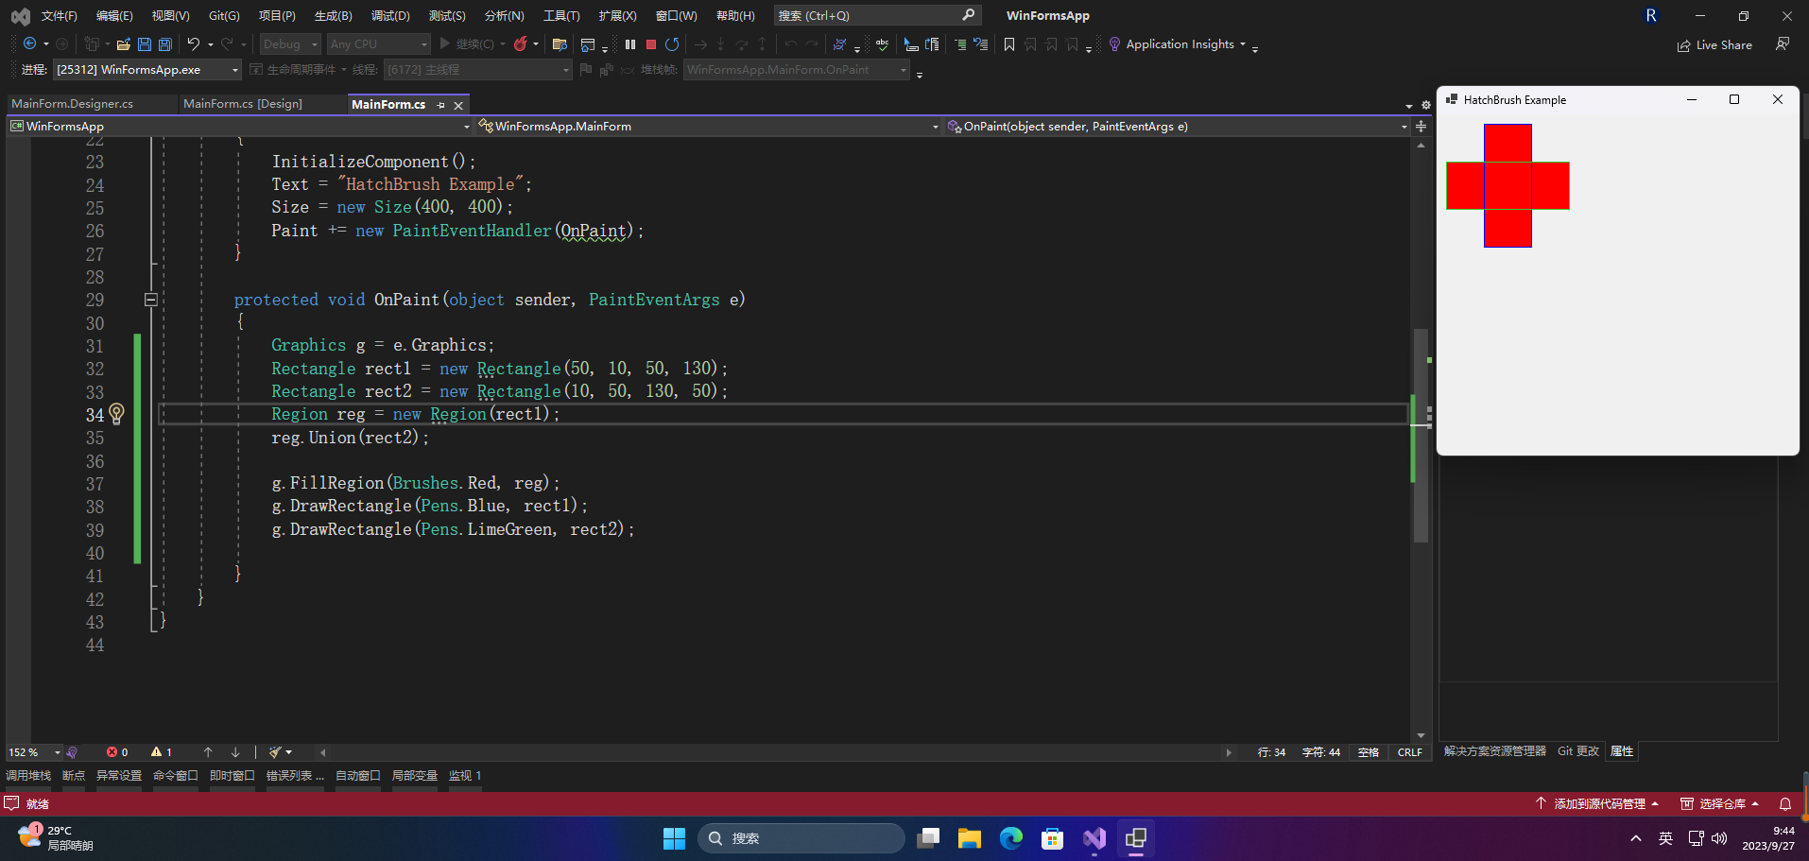Click the Navigate Backward arrow icon

[29, 43]
